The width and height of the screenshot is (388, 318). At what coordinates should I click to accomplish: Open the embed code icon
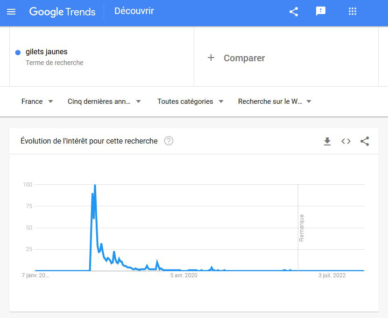click(x=346, y=141)
